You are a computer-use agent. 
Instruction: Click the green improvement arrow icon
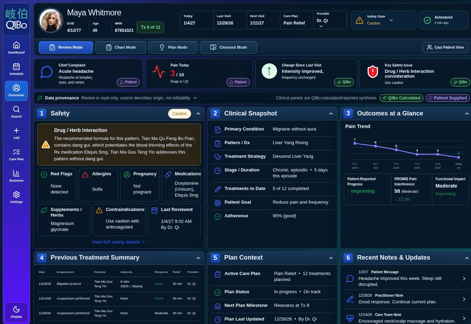tap(269, 71)
